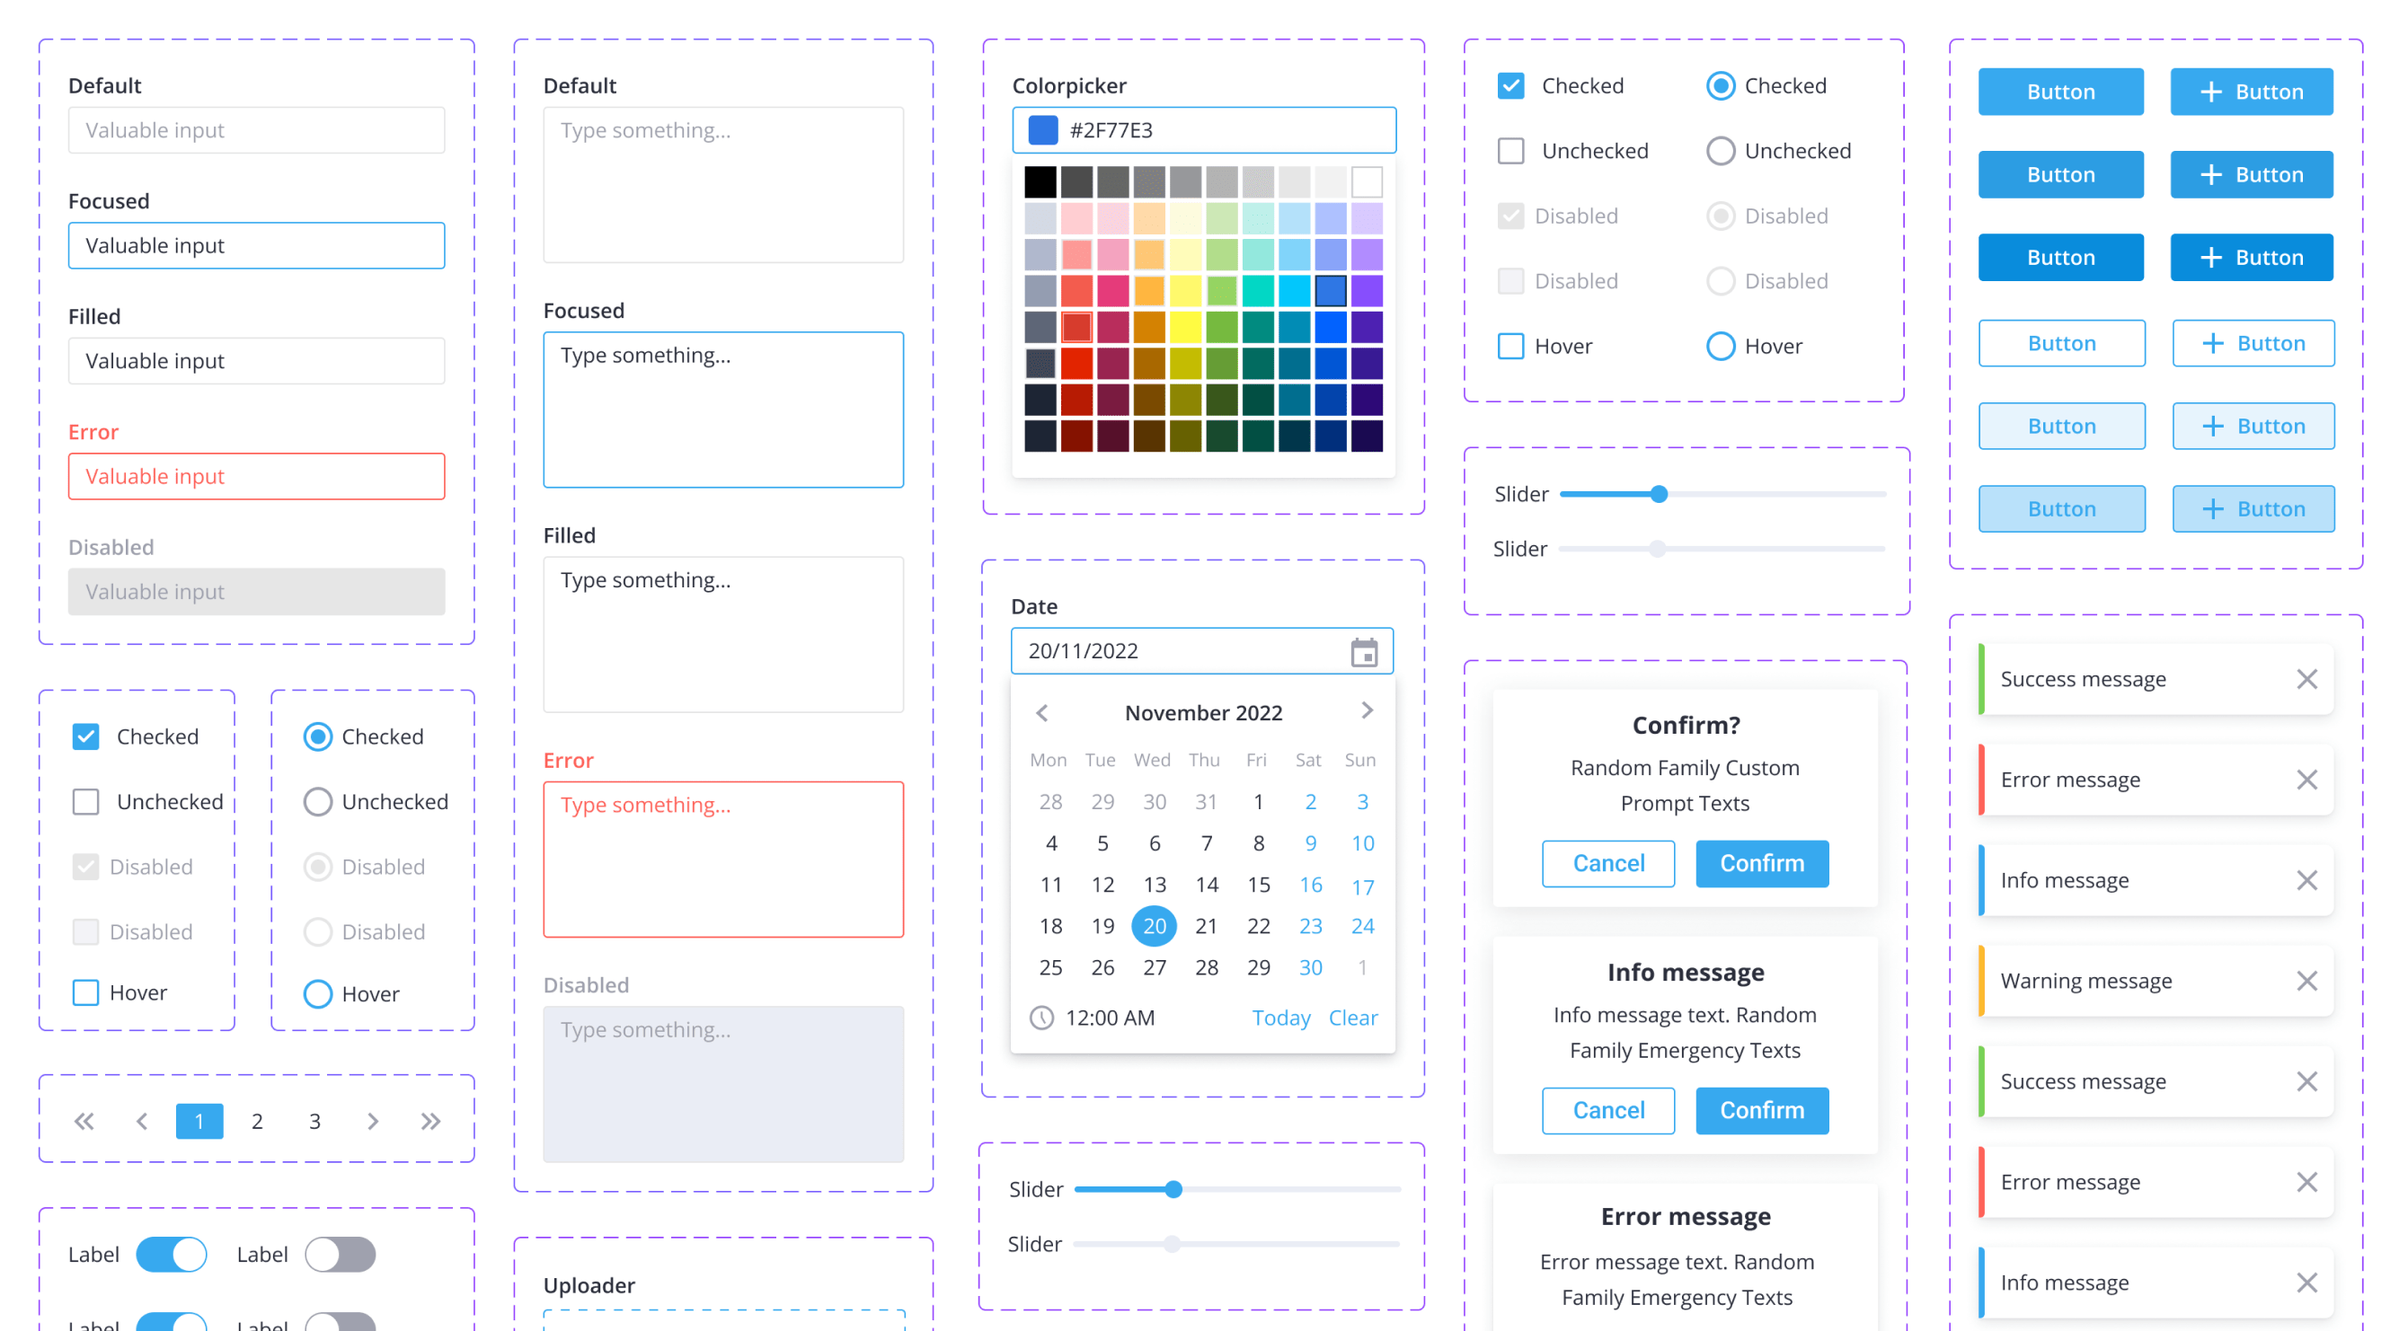Dismiss the second Error message toast
The height and width of the screenshot is (1331, 2408).
[2306, 1183]
